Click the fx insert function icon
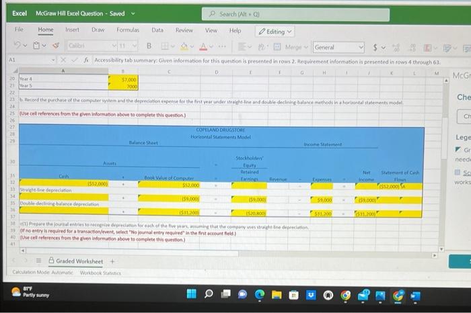Image resolution: width=471 pixels, height=313 pixels. pyautogui.click(x=86, y=60)
